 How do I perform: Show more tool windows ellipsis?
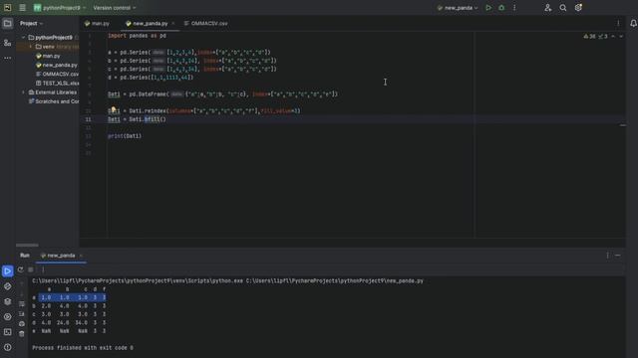point(7,58)
